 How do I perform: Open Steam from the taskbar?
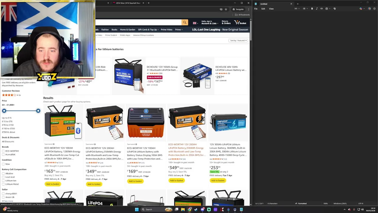(x=196, y=209)
